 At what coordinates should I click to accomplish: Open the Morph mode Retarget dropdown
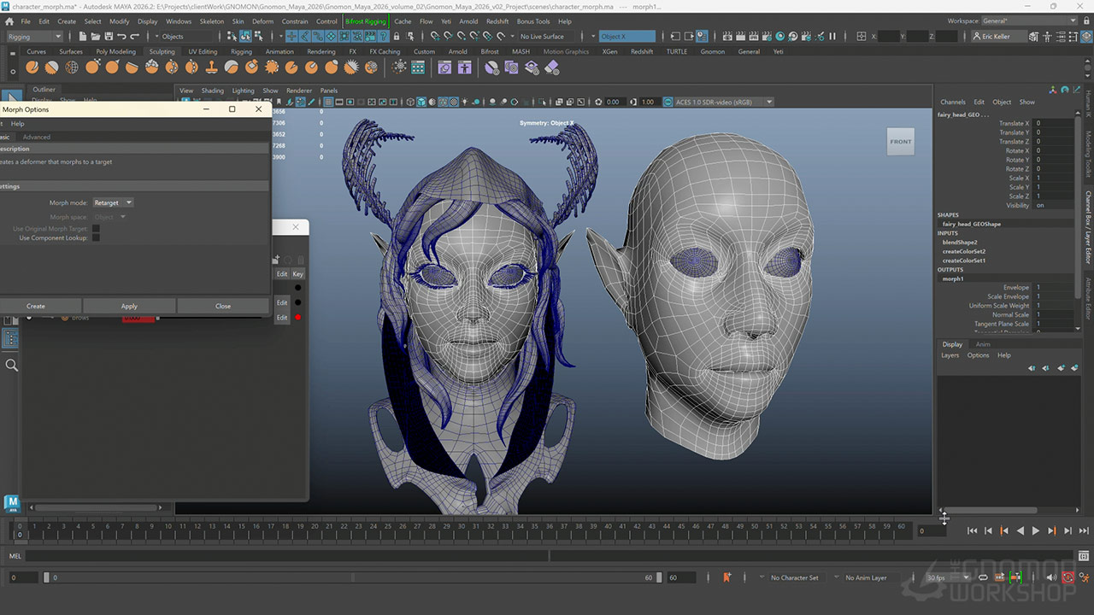point(113,202)
